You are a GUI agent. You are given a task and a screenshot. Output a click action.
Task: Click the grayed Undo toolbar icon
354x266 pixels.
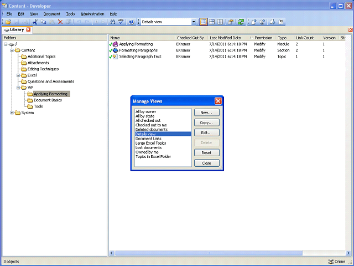pyautogui.click(x=79, y=22)
